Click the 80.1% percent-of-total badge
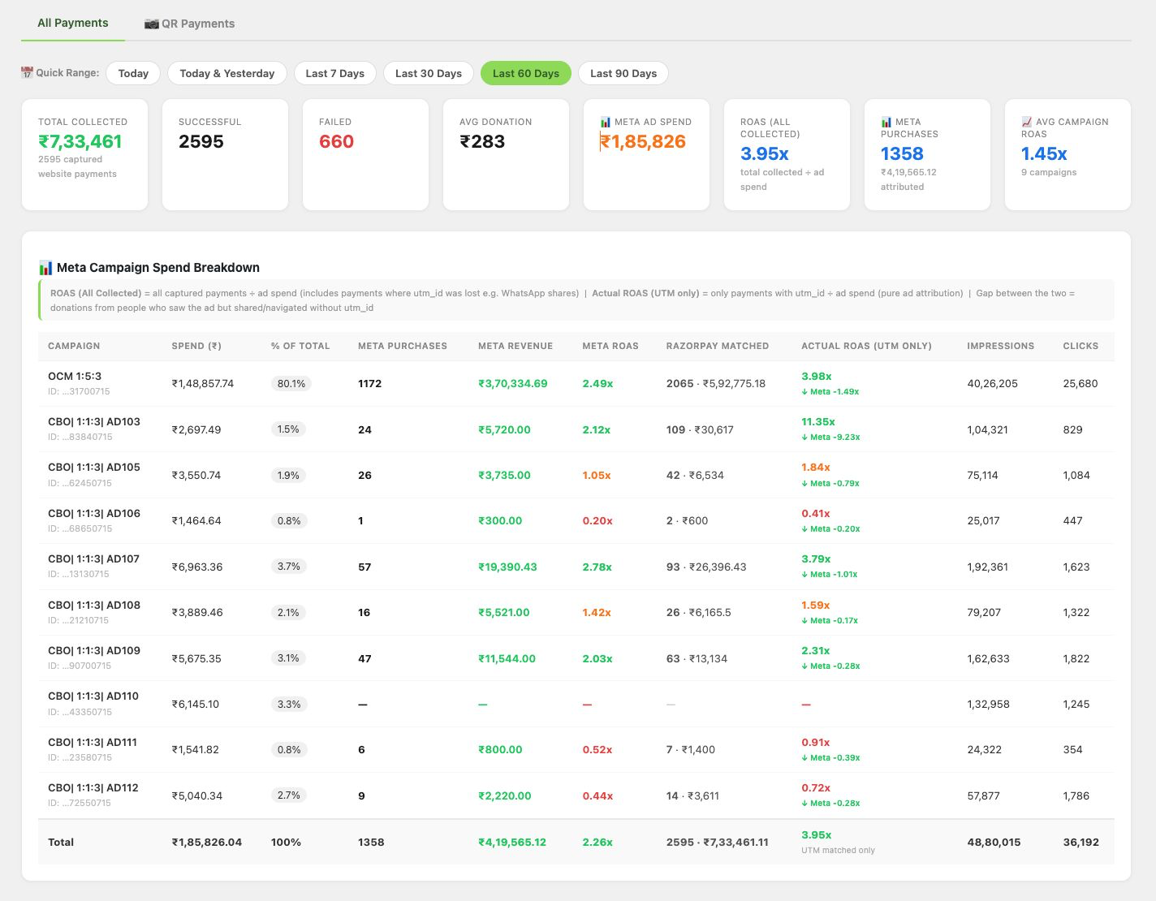This screenshot has width=1156, height=901. 291,383
